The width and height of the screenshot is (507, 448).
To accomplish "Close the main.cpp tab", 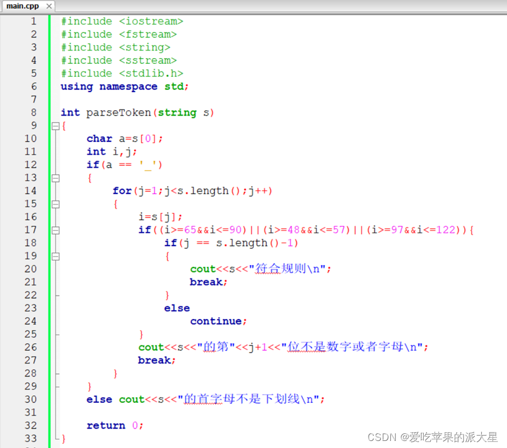I will (48, 5).
